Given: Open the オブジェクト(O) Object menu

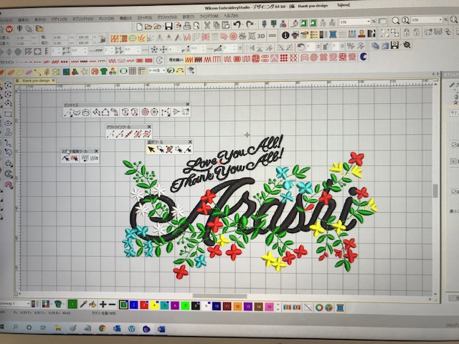Looking at the screenshot, I should [x=82, y=19].
